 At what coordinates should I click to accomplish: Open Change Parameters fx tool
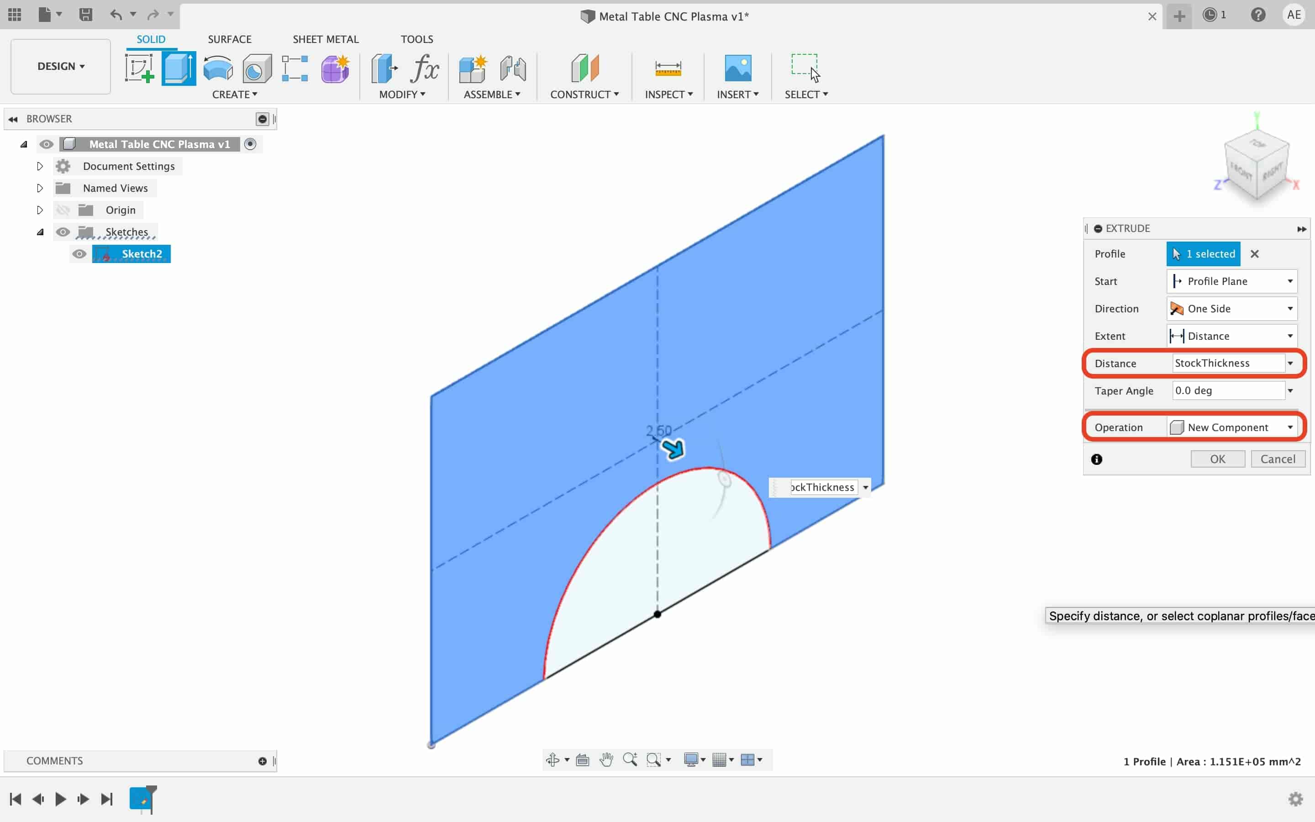coord(424,68)
